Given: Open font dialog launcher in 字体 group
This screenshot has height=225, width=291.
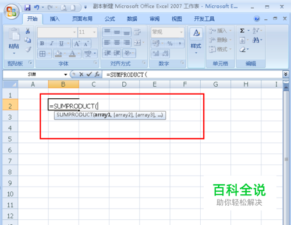Looking at the screenshot, I should (95, 62).
